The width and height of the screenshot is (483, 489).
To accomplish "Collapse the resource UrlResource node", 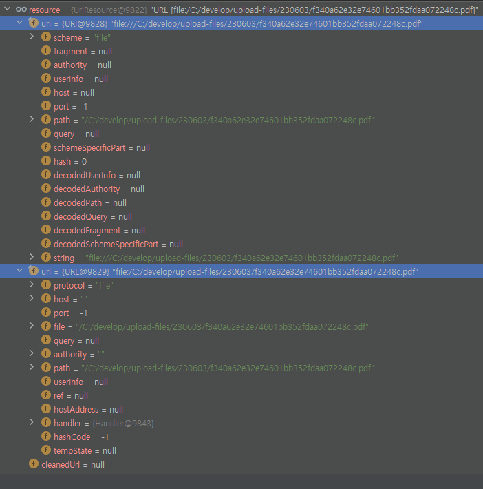I will click(x=7, y=9).
